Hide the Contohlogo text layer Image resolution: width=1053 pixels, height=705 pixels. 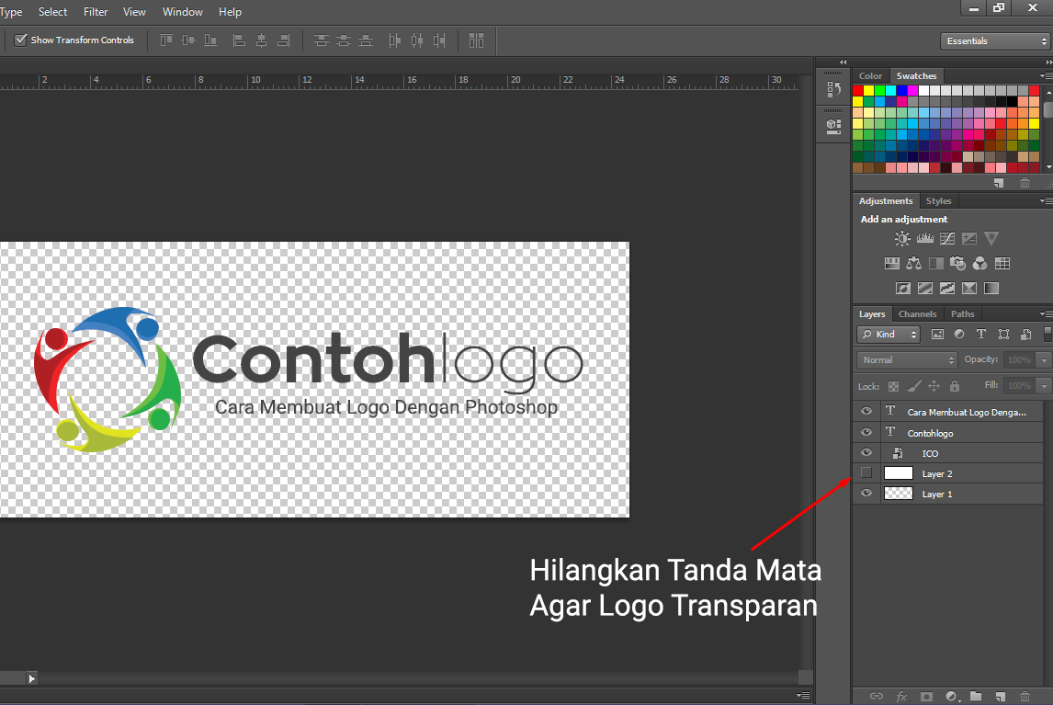click(x=866, y=431)
